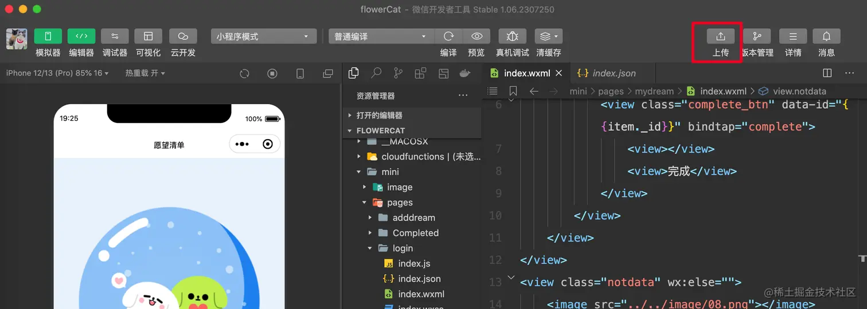Open Details (详情) panel

coord(793,36)
